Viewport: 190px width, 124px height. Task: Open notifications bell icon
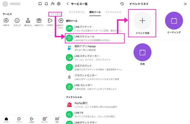46,4
